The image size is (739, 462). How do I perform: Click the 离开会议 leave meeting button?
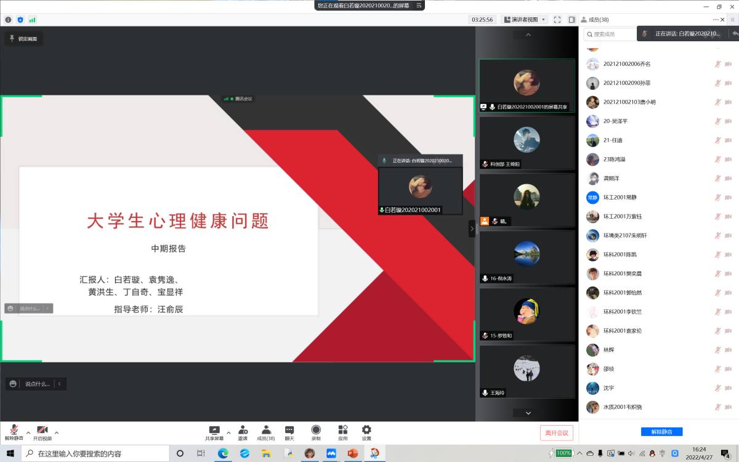(556, 432)
